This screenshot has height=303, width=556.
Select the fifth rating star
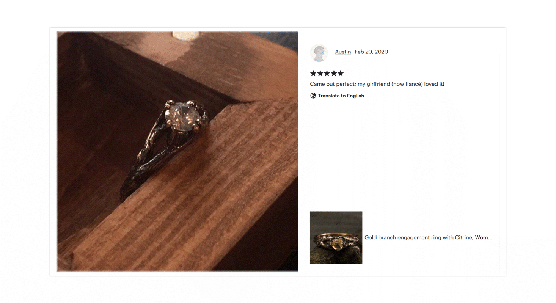[x=341, y=73]
